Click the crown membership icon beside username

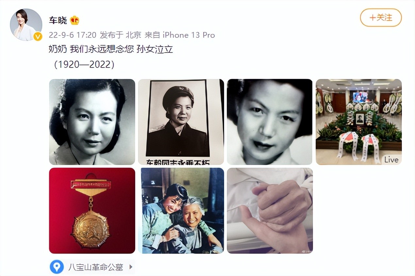click(x=75, y=21)
